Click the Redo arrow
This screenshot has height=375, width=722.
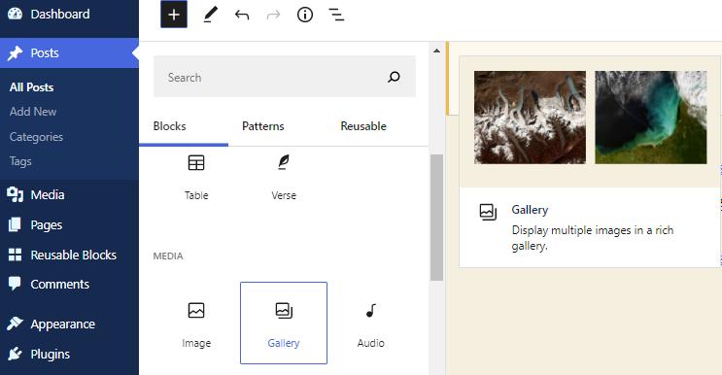(x=273, y=16)
